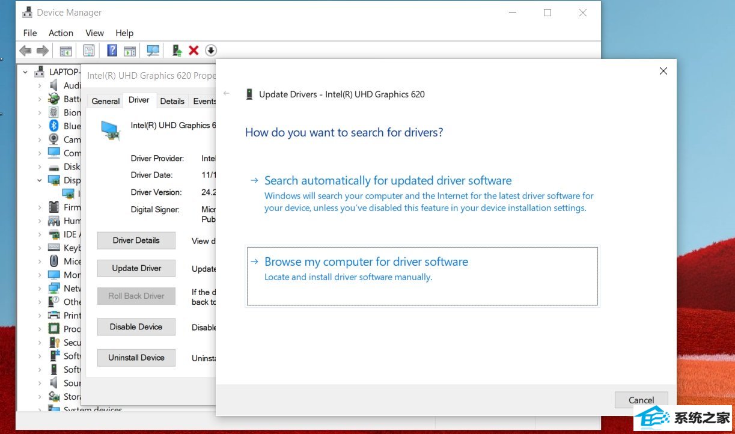The width and height of the screenshot is (735, 434).
Task: Toggle the show/hide console tree toolbar icon
Action: [66, 51]
